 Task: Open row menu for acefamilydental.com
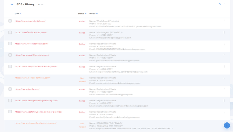224,112
